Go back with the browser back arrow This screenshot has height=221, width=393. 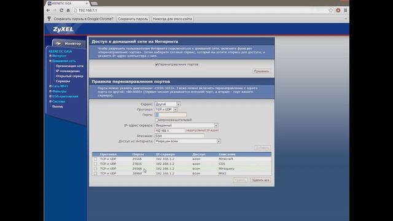click(48, 10)
